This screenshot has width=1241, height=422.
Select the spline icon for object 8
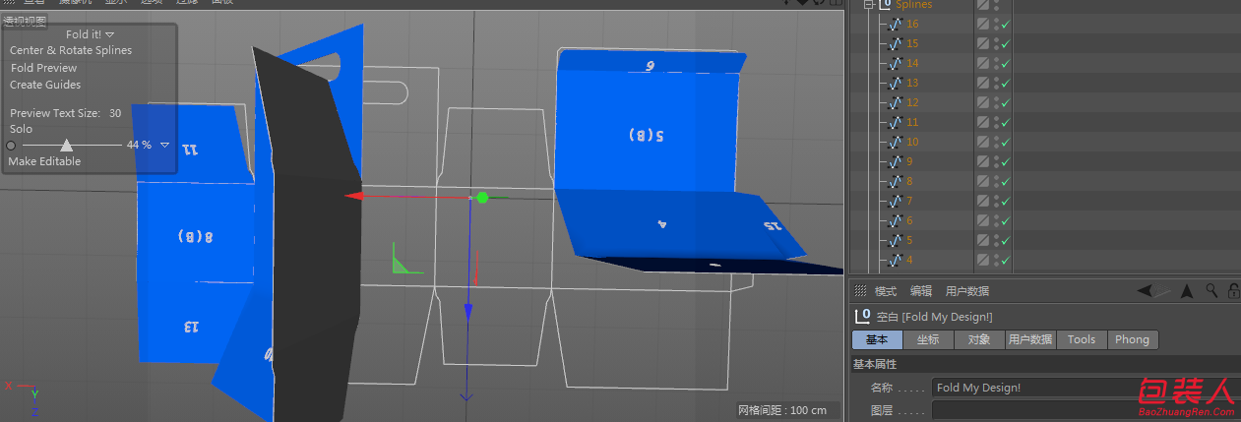pos(896,182)
